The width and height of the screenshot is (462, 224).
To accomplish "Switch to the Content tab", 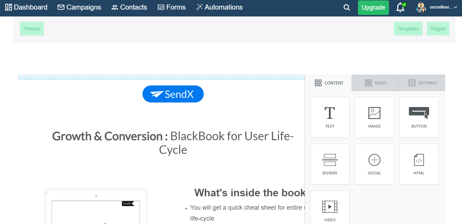I will tap(329, 83).
